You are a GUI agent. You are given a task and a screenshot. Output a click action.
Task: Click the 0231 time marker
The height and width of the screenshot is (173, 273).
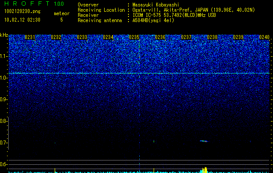tap(30, 37)
